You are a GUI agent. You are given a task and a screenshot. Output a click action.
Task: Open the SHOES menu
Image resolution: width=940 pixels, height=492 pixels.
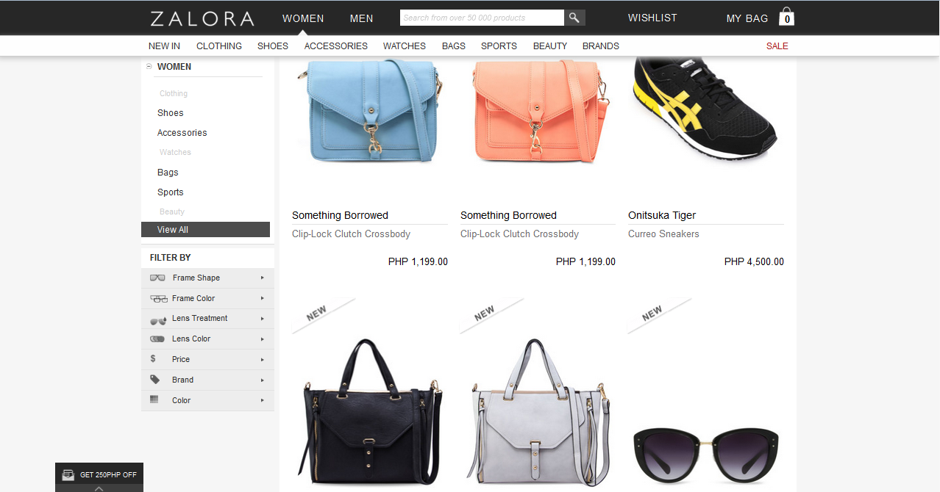pos(273,46)
